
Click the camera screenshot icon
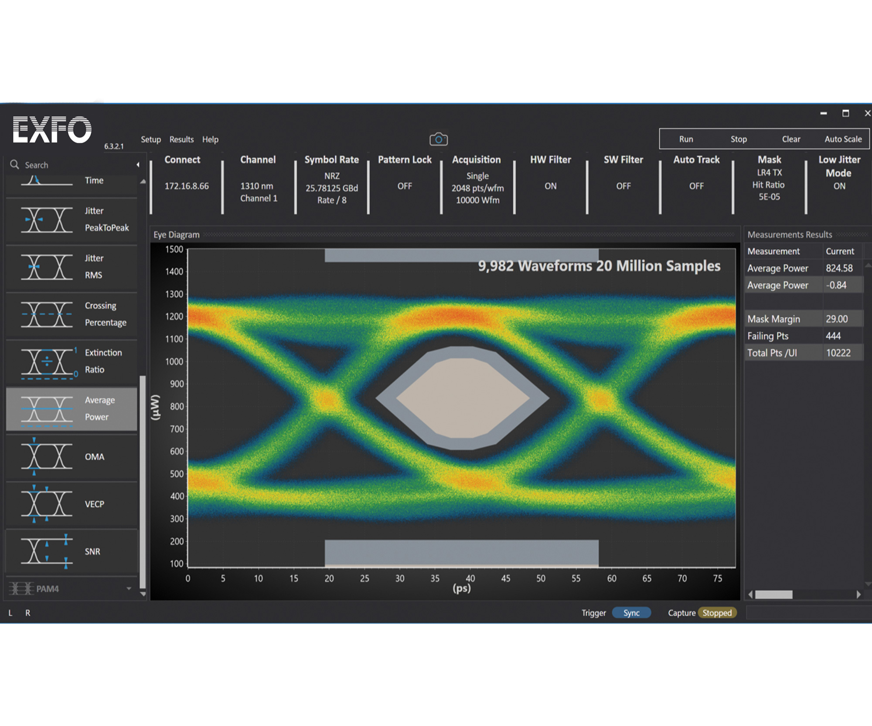[x=439, y=139]
